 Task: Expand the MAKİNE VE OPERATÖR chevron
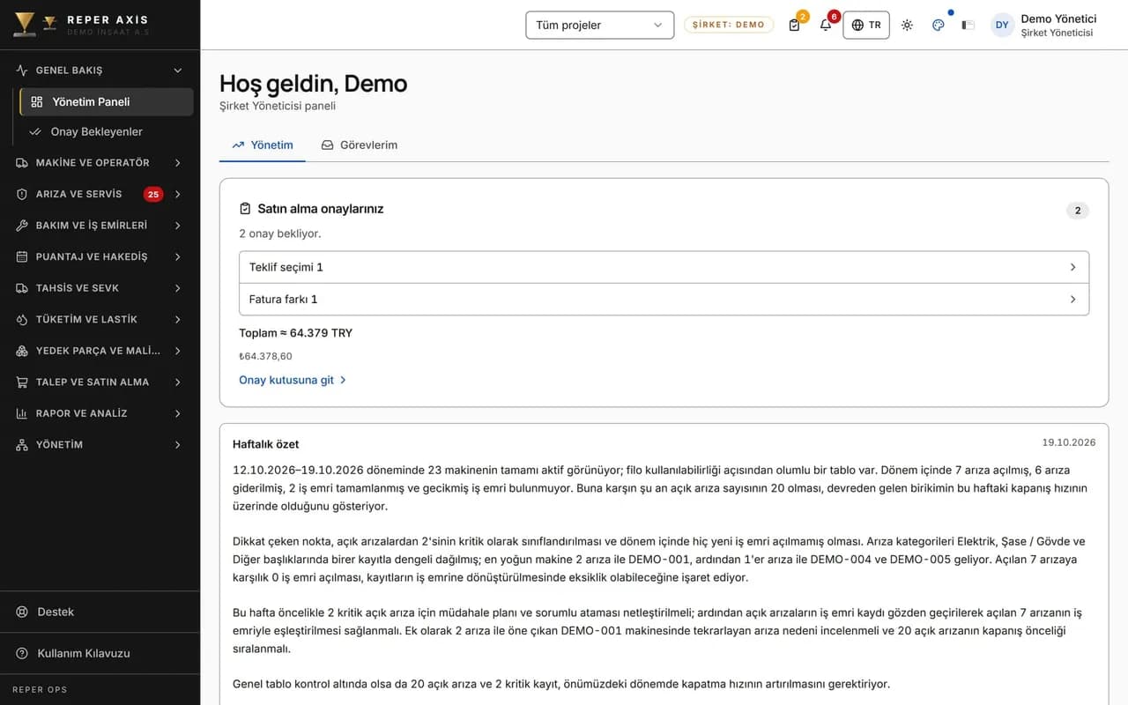pyautogui.click(x=178, y=163)
